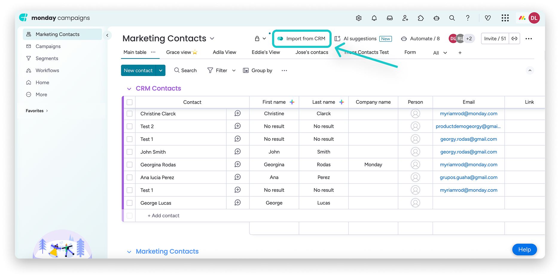
Task: Open board options three-dot menu
Action: (529, 39)
